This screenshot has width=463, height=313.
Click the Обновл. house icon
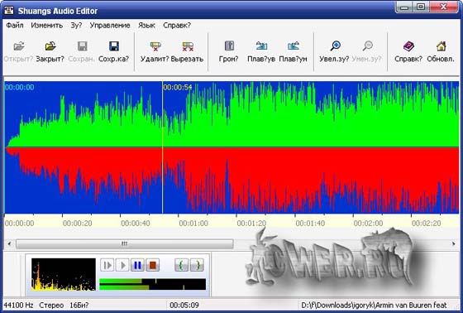point(441,46)
